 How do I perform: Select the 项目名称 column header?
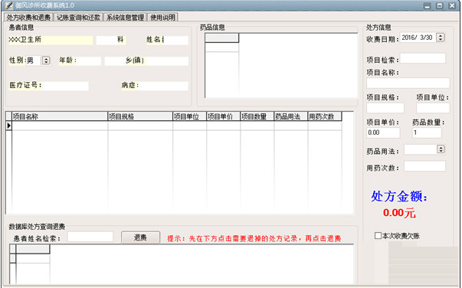click(60, 116)
